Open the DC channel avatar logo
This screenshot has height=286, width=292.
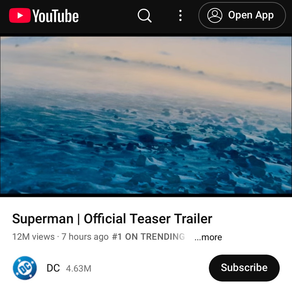(x=25, y=268)
